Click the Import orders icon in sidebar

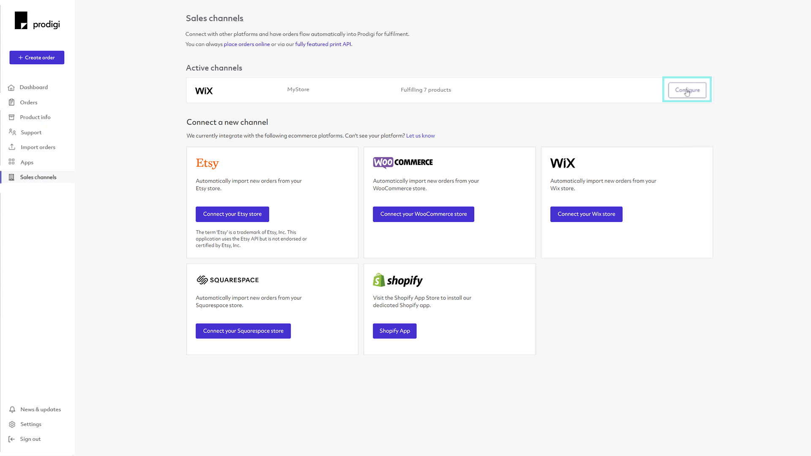12,147
